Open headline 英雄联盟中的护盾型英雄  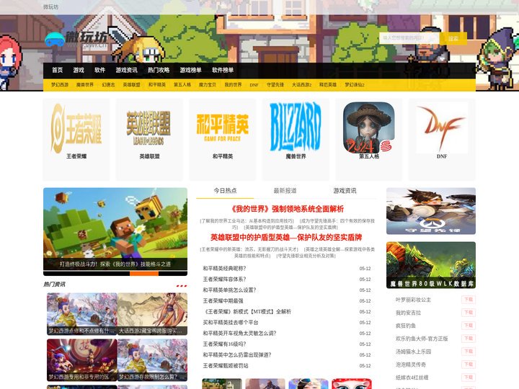coord(286,237)
